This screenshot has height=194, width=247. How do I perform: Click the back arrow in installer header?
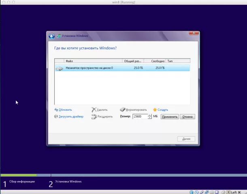coord(51,36)
